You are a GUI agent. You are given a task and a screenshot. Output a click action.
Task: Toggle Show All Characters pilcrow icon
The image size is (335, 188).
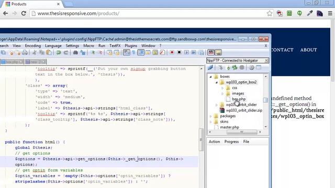[134, 52]
